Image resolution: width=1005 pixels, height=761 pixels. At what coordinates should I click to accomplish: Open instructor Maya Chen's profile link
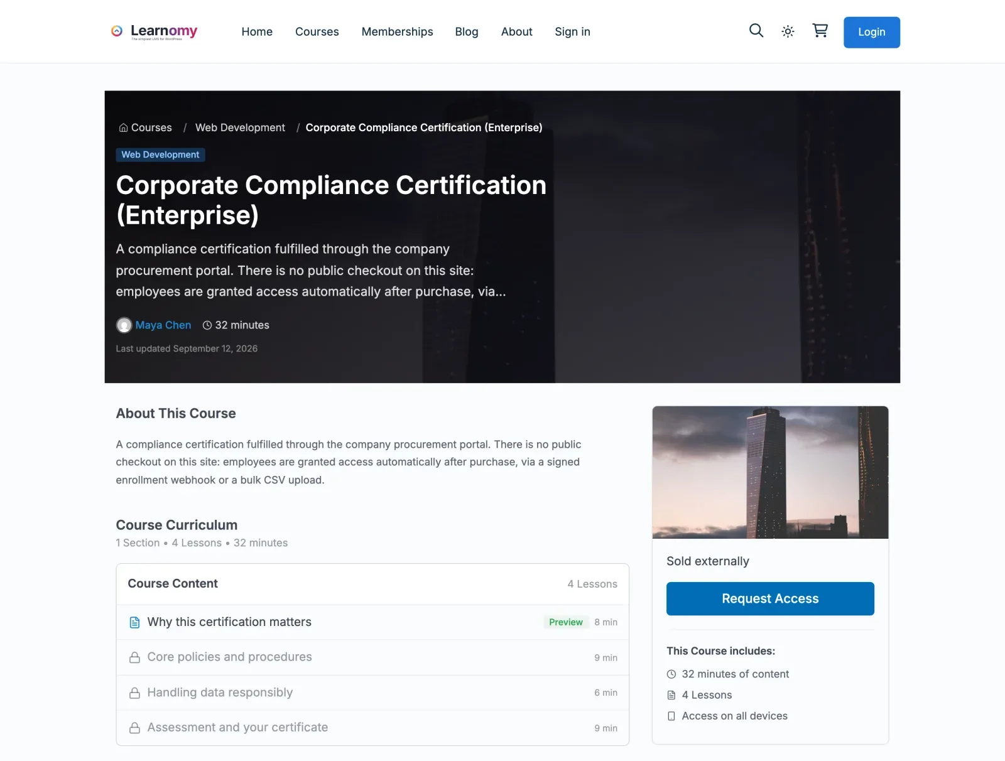coord(163,325)
